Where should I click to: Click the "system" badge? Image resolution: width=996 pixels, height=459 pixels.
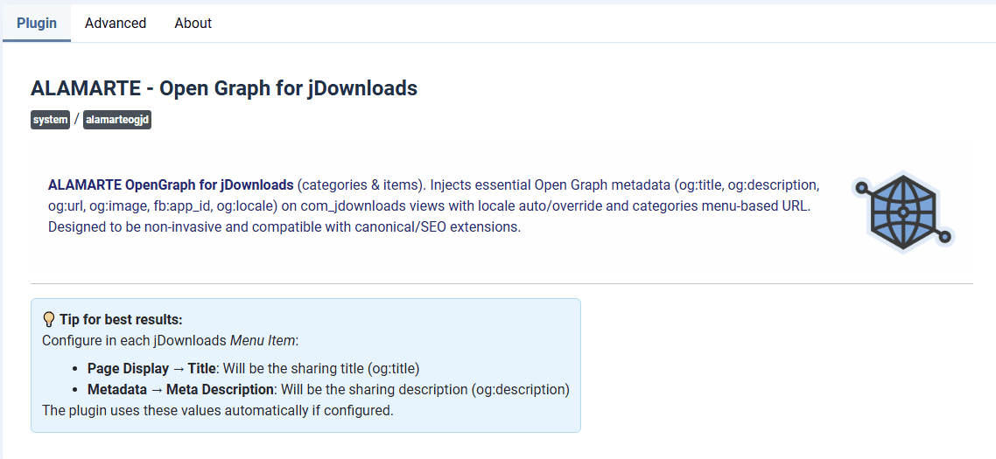[50, 120]
